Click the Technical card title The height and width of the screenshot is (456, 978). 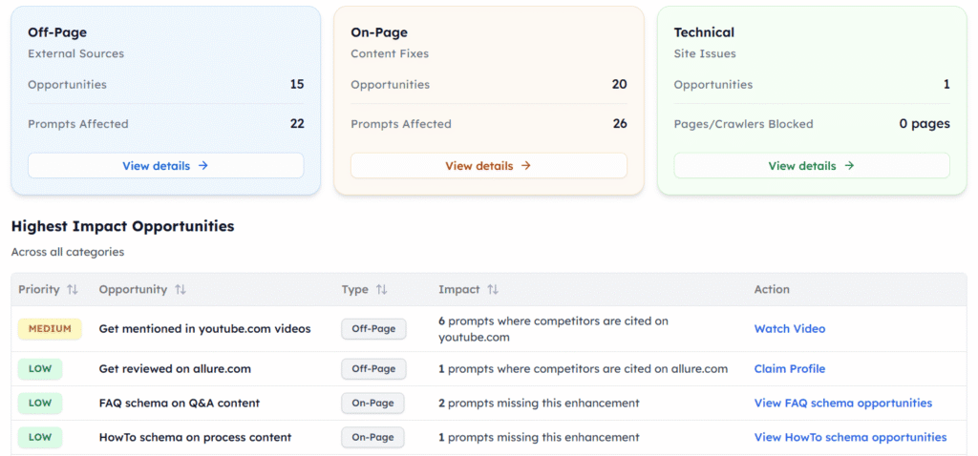(x=704, y=32)
